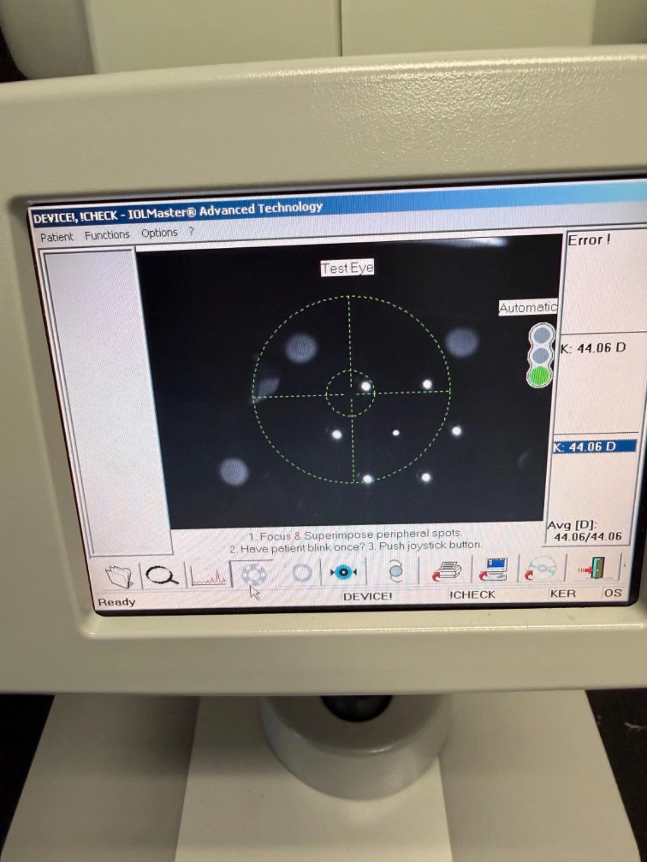Open the Functions menu
Image resolution: width=647 pixels, height=862 pixels.
point(107,235)
